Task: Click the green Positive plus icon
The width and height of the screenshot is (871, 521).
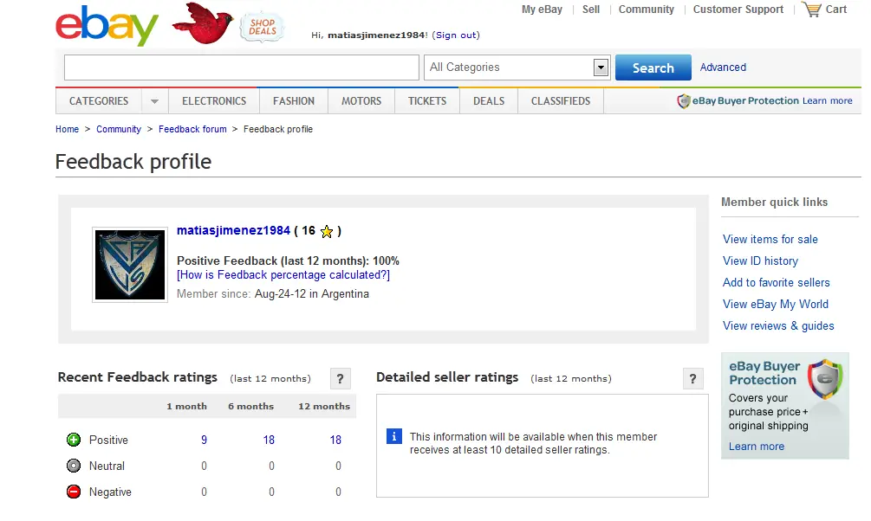Action: 74,440
